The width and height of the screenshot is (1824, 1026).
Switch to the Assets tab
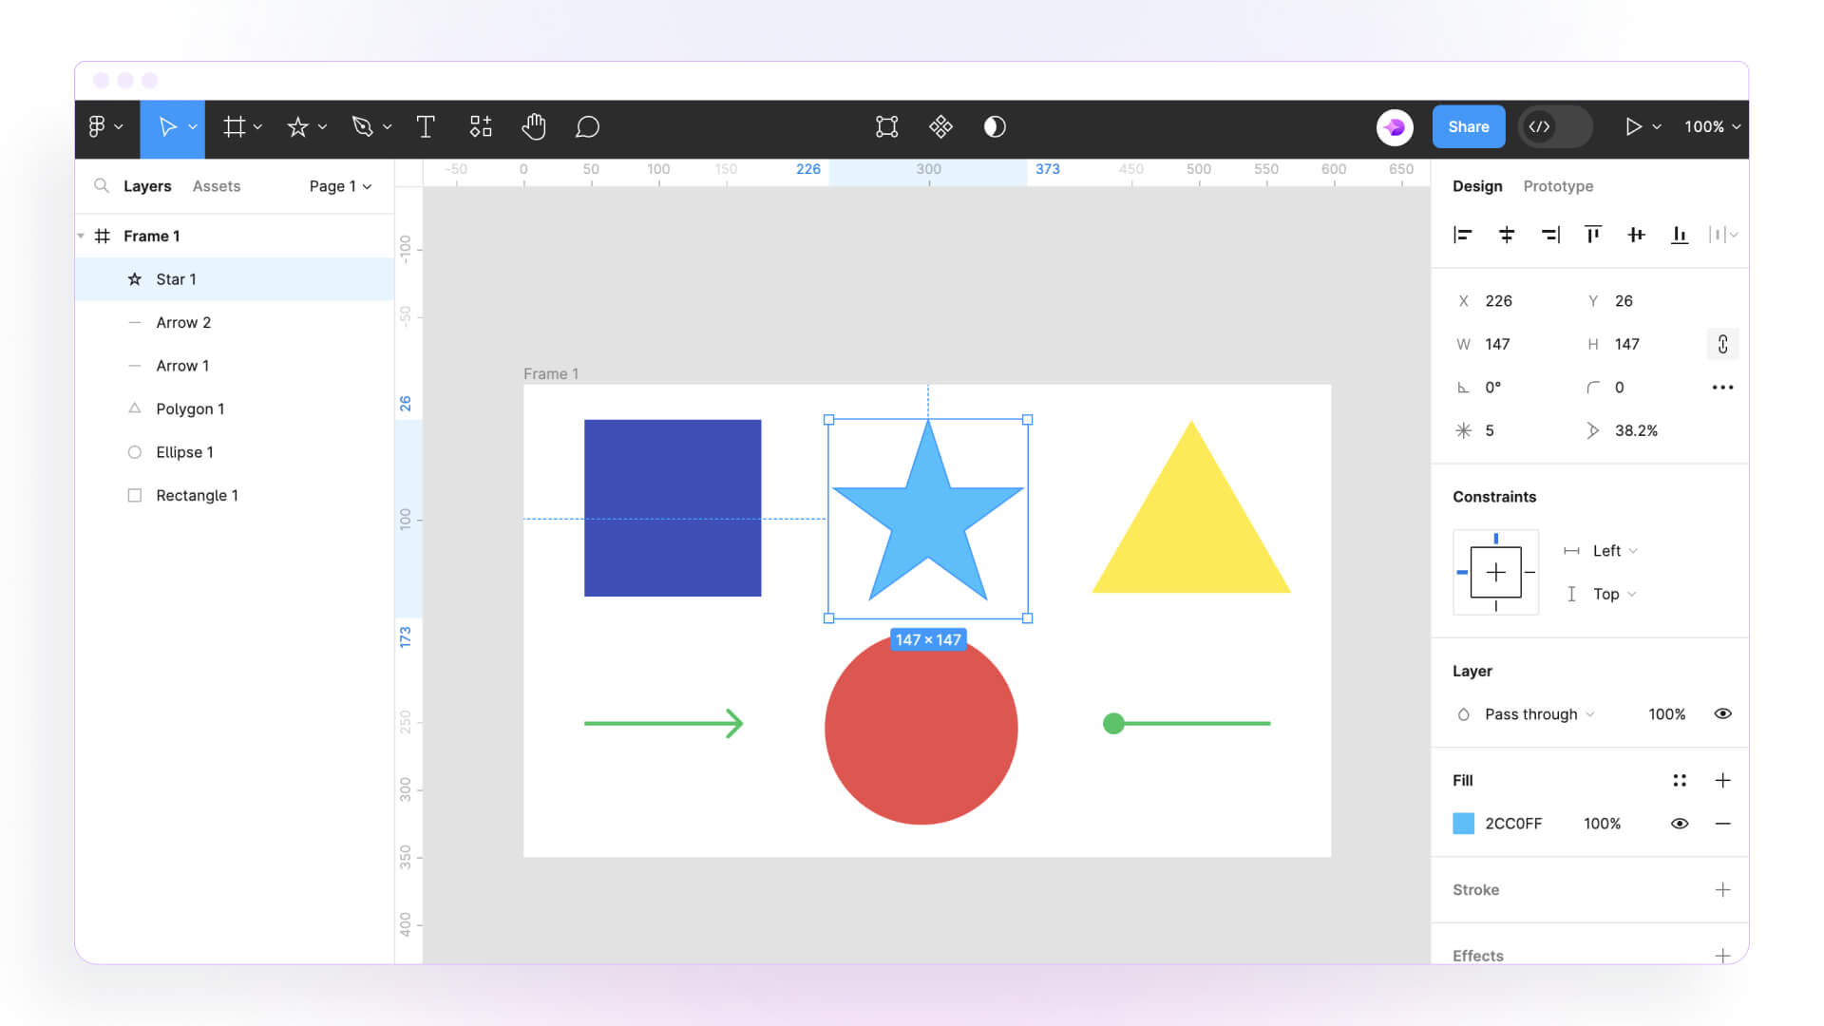(x=216, y=186)
